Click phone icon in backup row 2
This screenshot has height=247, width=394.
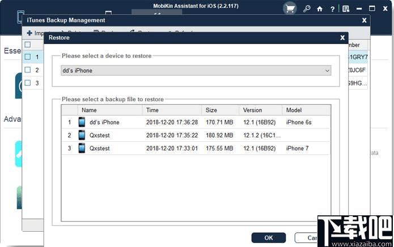82,135
